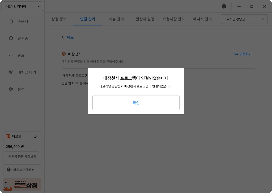Click the 주문서 copy icon in sidebar
This screenshot has height=193, width=272.
tap(11, 21)
